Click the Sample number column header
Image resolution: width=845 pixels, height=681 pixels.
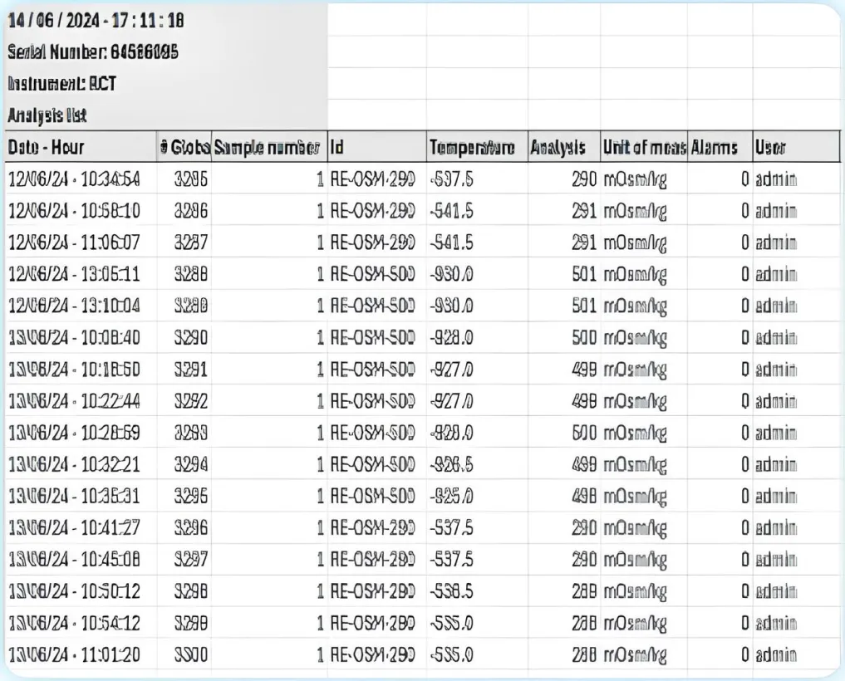[x=268, y=148]
